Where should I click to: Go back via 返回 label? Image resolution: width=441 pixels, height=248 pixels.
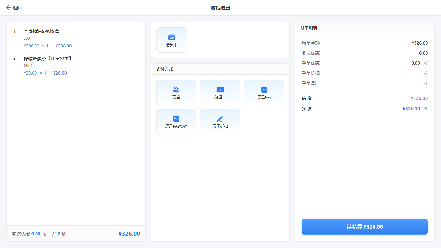point(17,8)
